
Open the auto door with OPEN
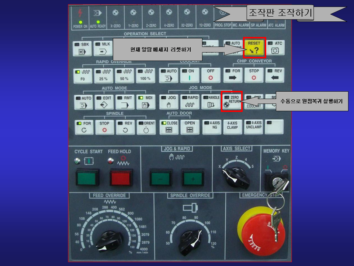(190, 127)
